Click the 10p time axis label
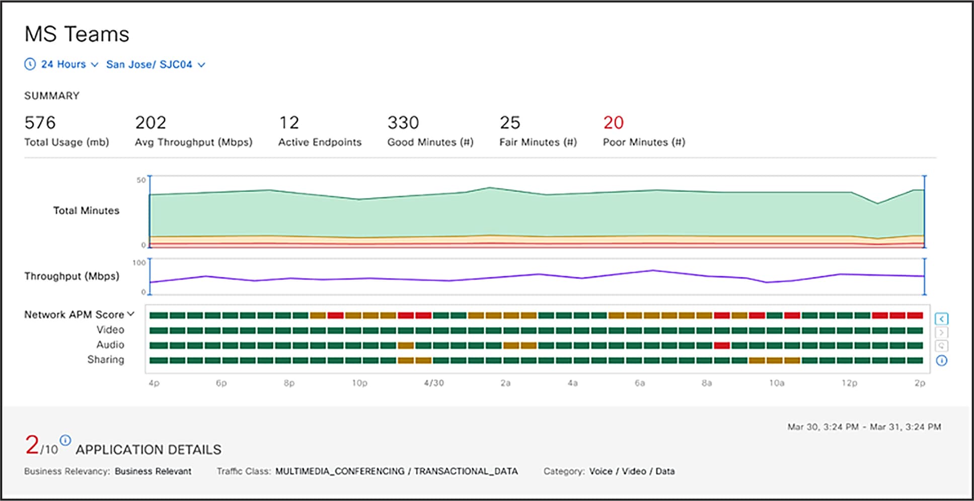 click(x=359, y=383)
